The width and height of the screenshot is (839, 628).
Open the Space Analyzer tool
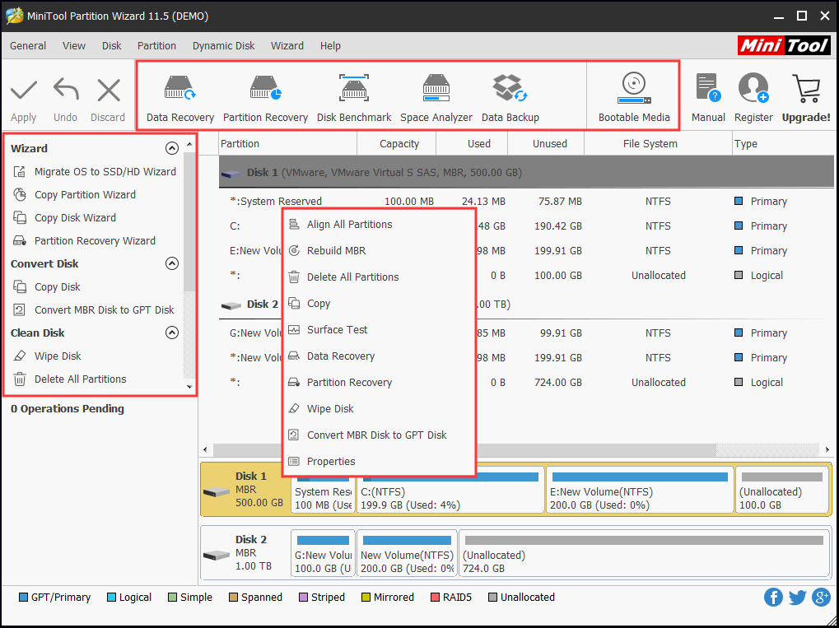[436, 97]
